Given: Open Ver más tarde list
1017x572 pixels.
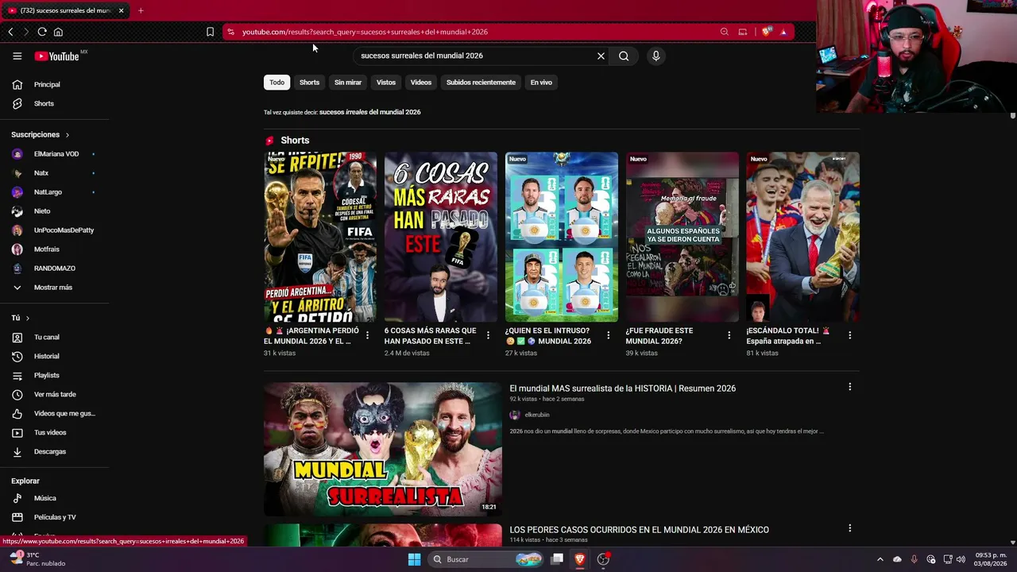Looking at the screenshot, I should [54, 394].
